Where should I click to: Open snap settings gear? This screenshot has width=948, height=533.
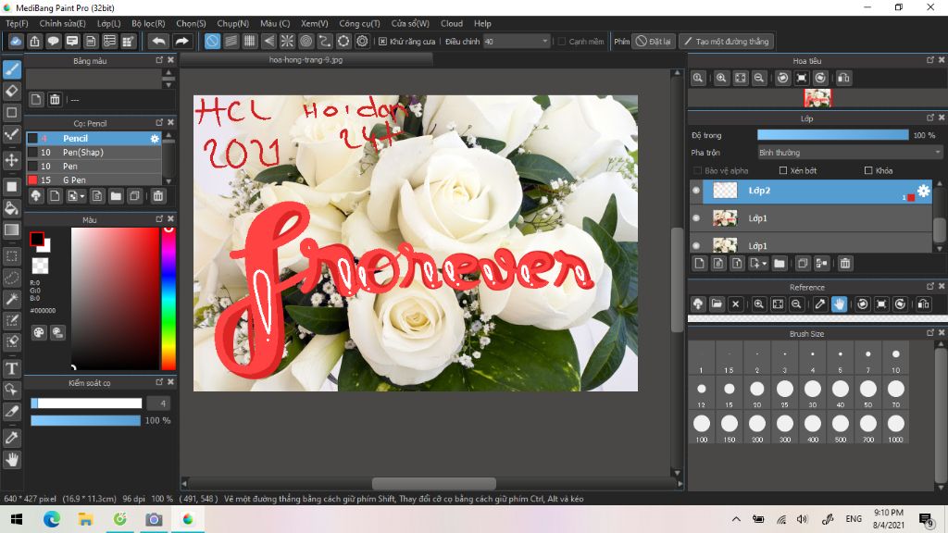pos(362,41)
